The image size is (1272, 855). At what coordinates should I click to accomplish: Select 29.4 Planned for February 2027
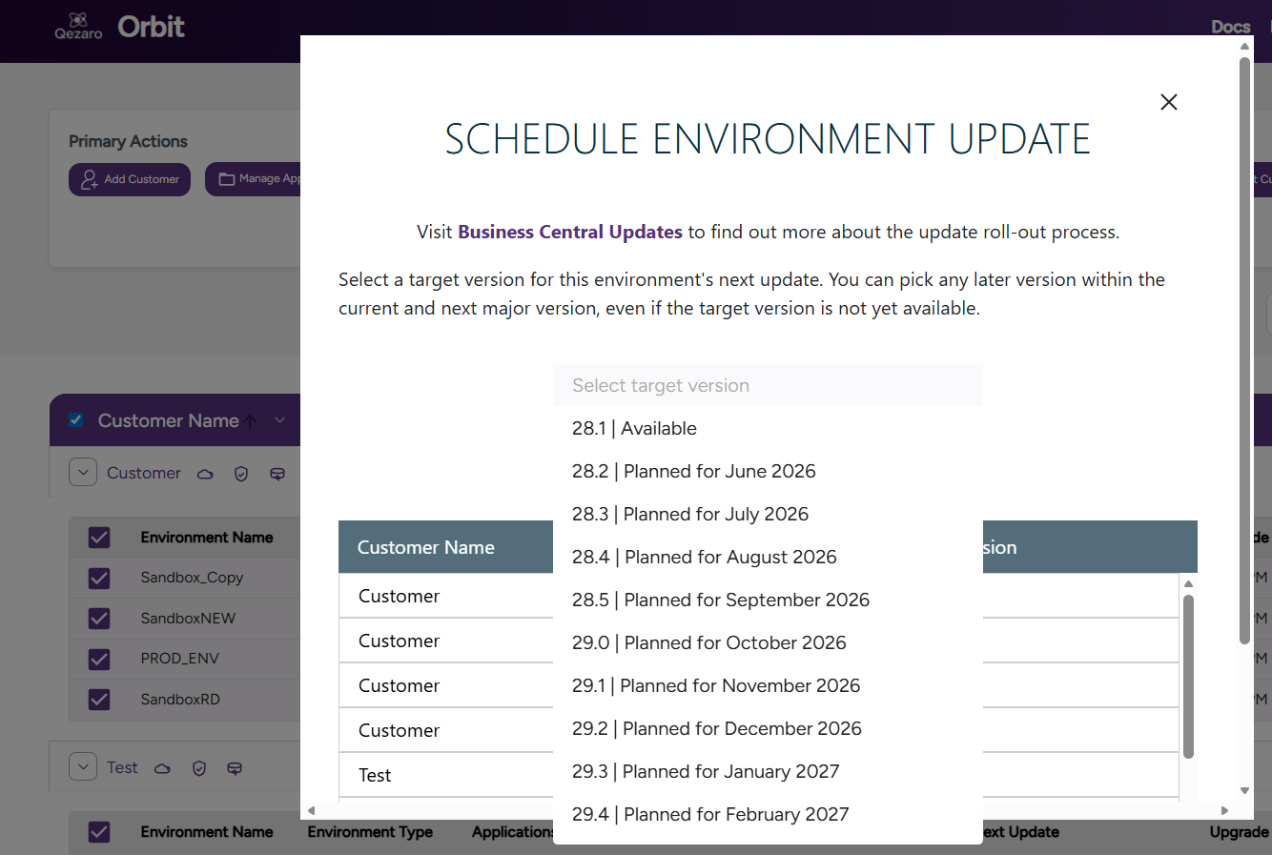[768, 814]
